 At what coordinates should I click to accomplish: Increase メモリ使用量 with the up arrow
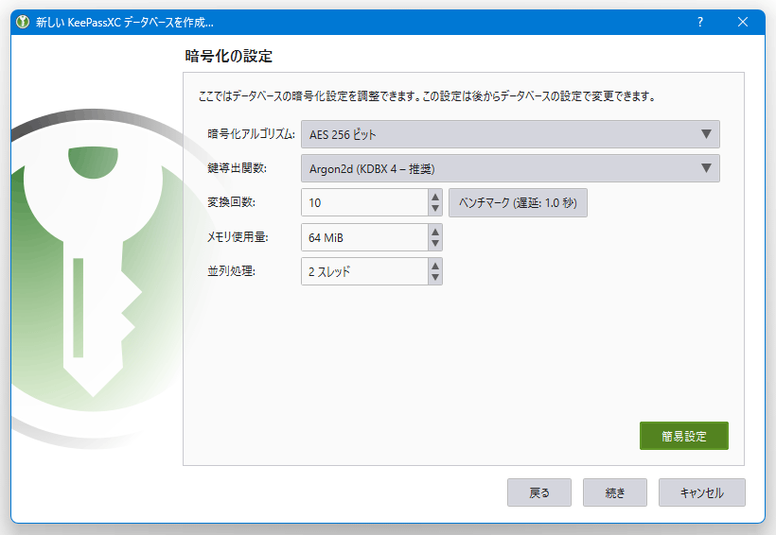435,232
